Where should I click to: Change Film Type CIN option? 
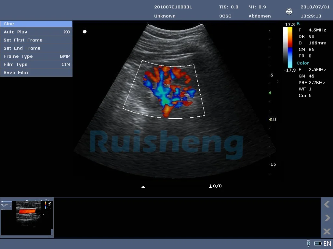(x=36, y=65)
